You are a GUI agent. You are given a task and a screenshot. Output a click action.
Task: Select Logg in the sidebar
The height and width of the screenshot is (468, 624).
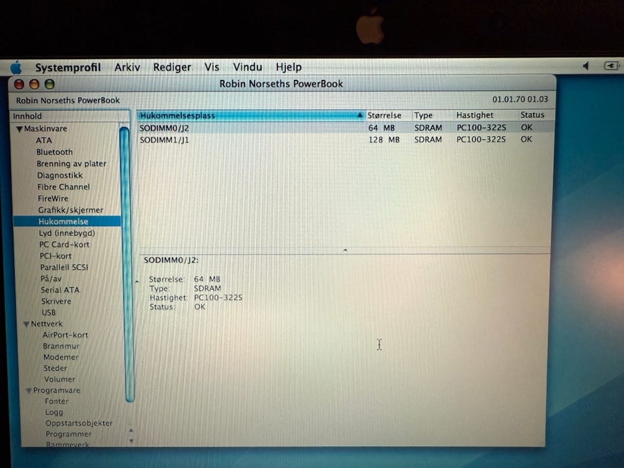[x=54, y=412]
